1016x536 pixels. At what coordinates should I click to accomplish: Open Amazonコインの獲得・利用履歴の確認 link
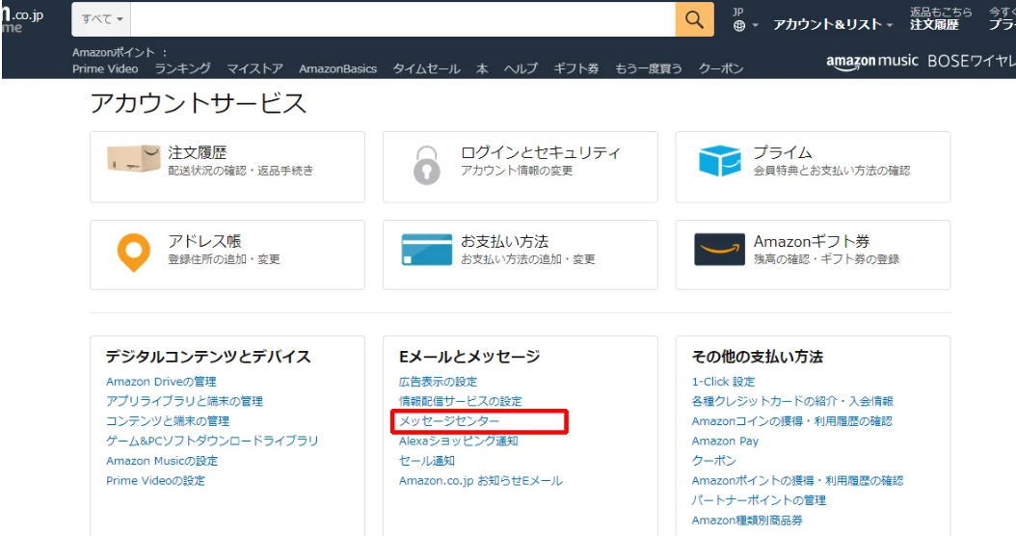click(x=791, y=421)
